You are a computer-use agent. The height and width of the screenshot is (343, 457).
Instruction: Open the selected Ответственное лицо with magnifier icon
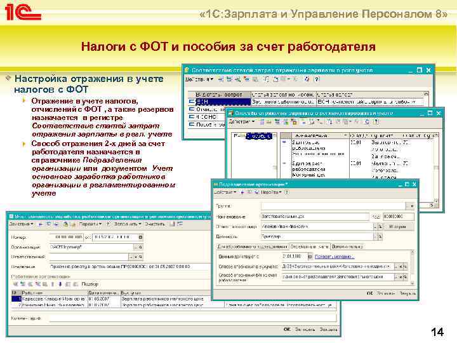(x=380, y=227)
